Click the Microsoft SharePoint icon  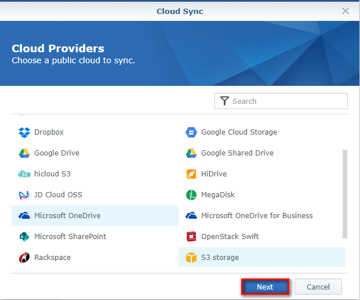24,237
